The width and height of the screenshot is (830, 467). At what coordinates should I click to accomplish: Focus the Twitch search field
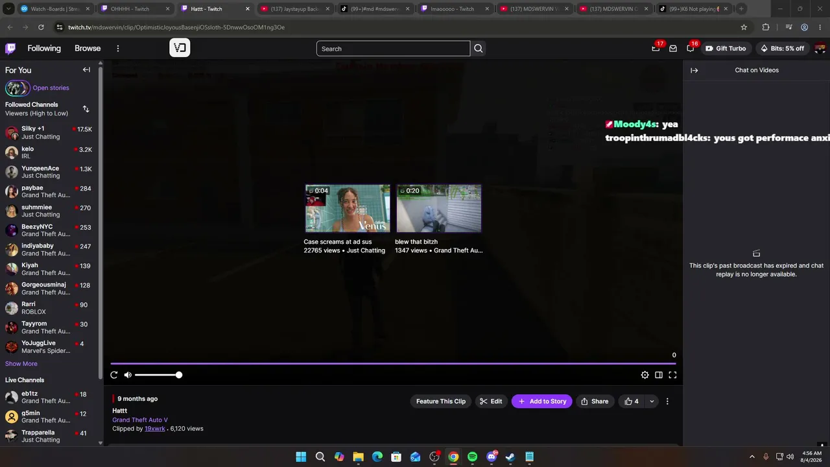(393, 49)
